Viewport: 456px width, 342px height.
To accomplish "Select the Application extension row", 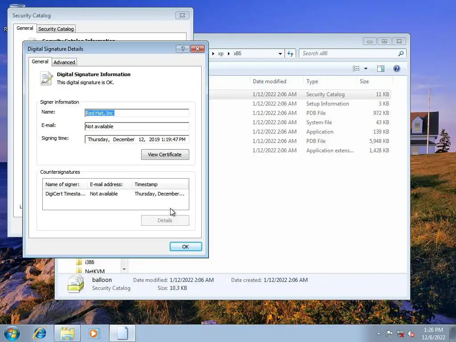I will coord(300,151).
